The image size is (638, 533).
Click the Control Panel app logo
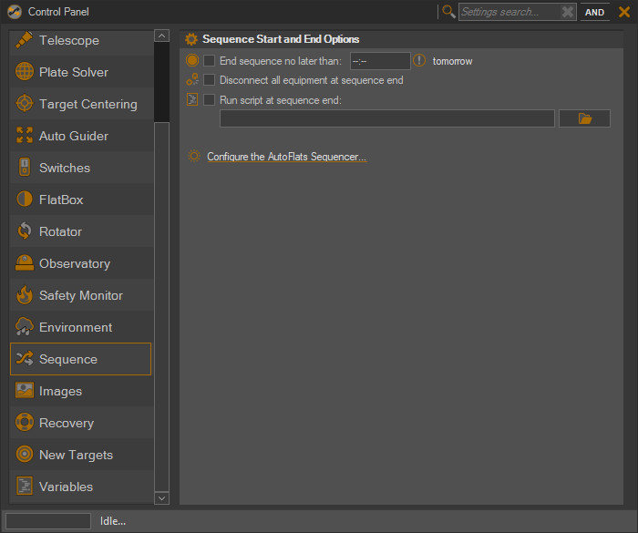click(x=15, y=12)
